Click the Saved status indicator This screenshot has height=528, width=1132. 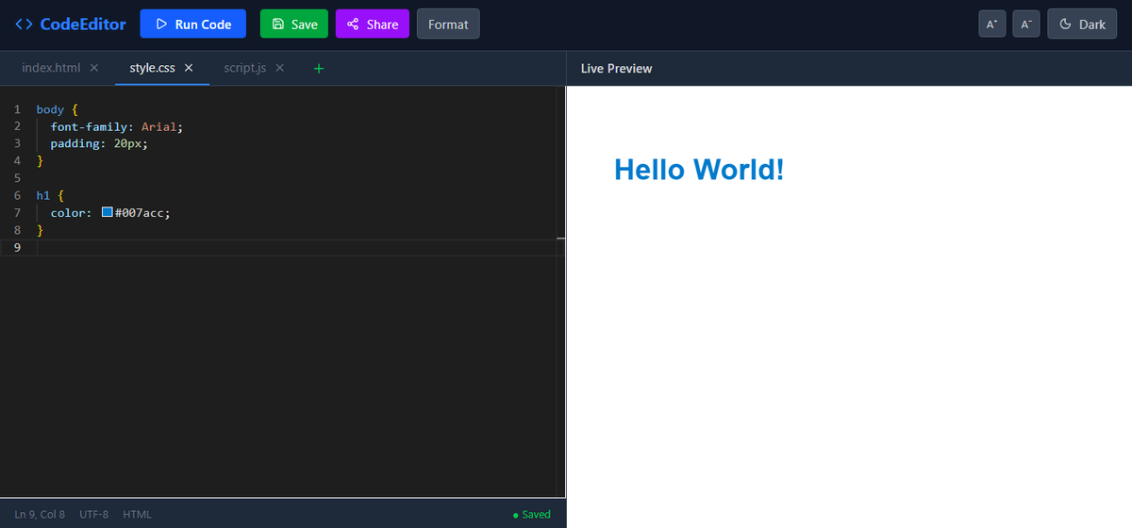(x=531, y=514)
